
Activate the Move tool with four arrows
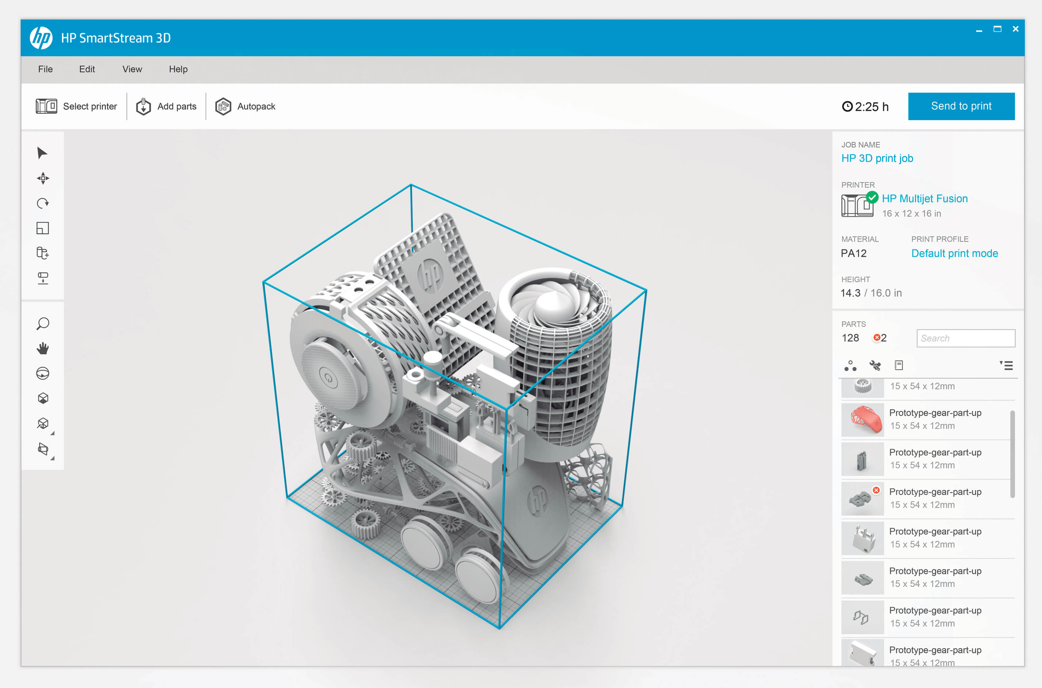(x=43, y=178)
